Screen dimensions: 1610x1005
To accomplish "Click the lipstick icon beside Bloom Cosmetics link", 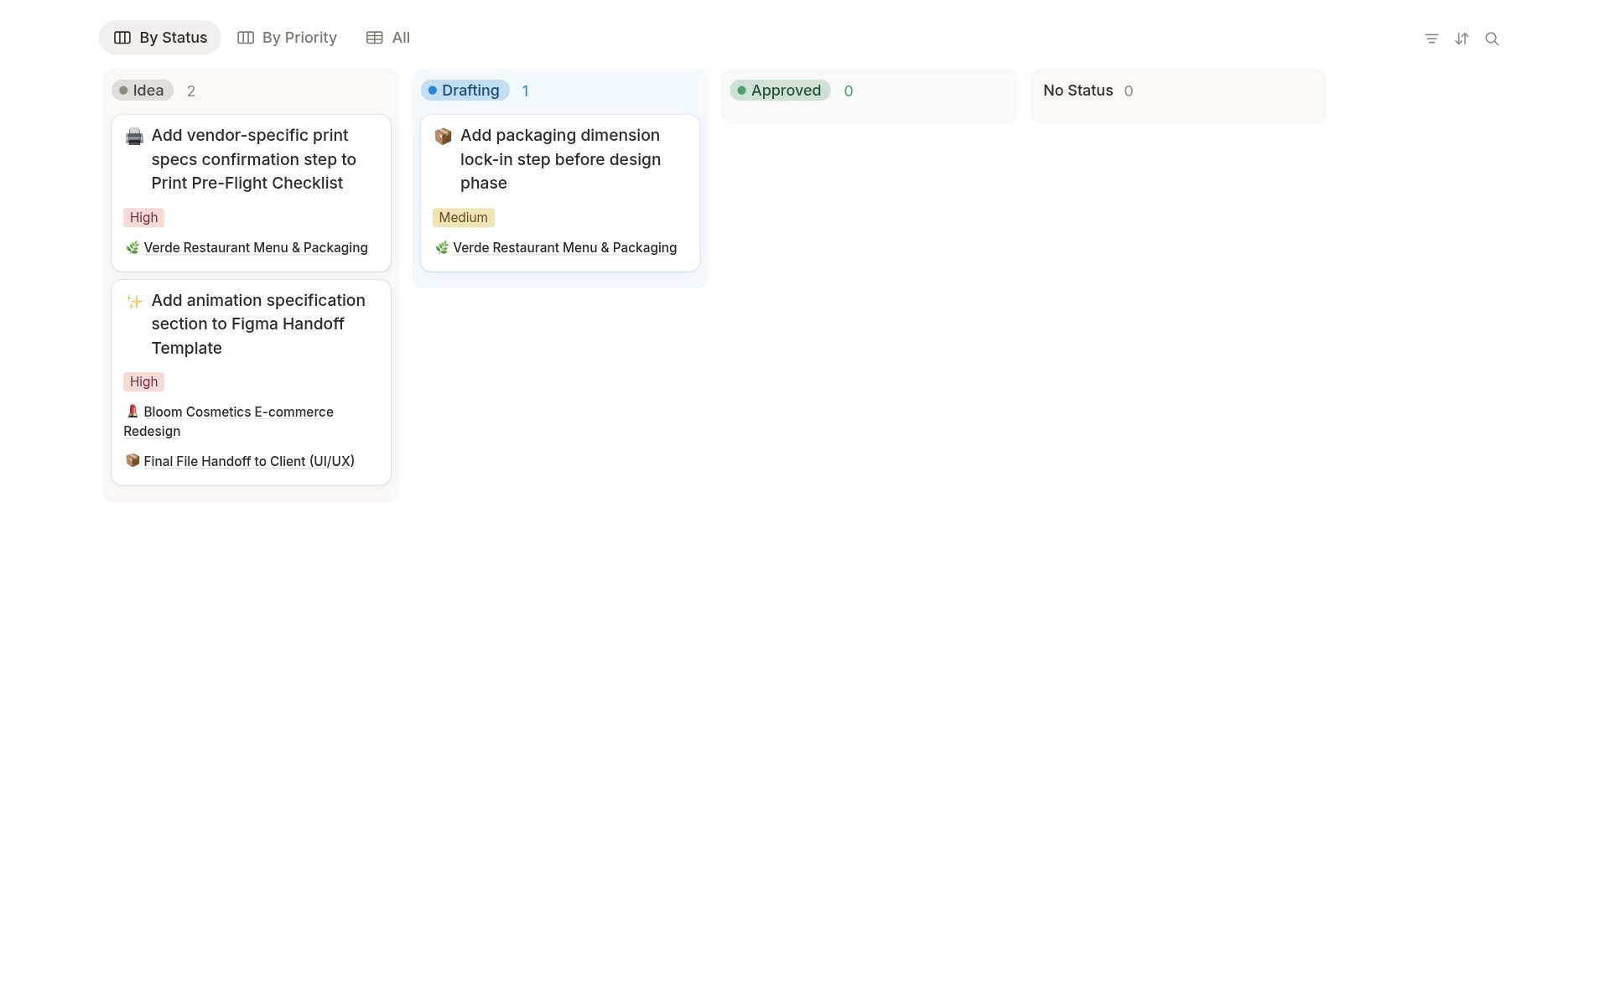I will point(132,412).
